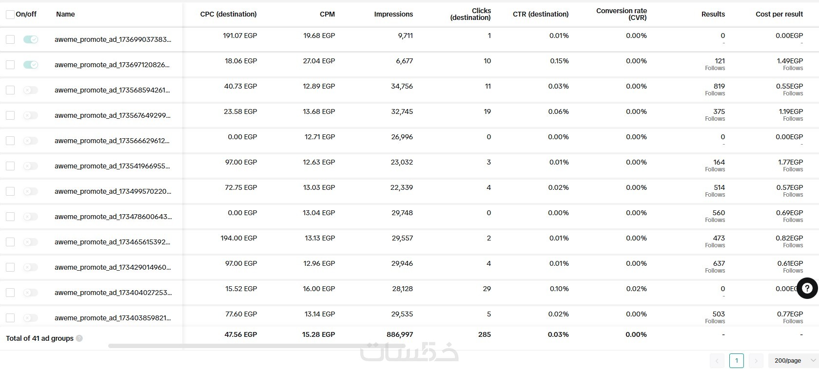Viewport: 819px width, 369px height.
Task: Tick checkbox for aweme_promote_ad_173404027253
Action: pyautogui.click(x=10, y=293)
